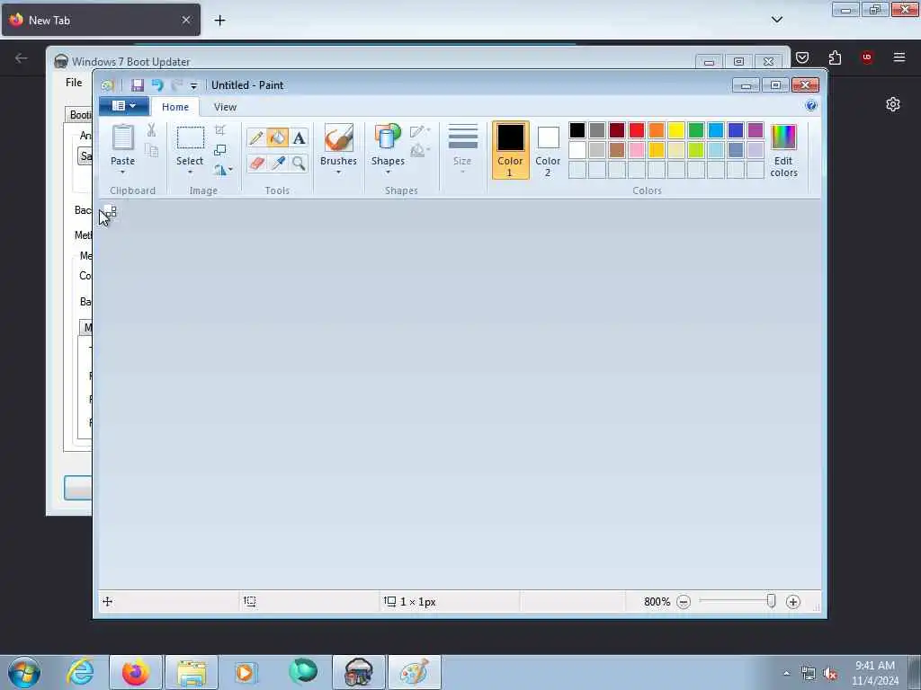Click the muted volume tray icon
Image resolution: width=921 pixels, height=690 pixels.
pyautogui.click(x=830, y=674)
